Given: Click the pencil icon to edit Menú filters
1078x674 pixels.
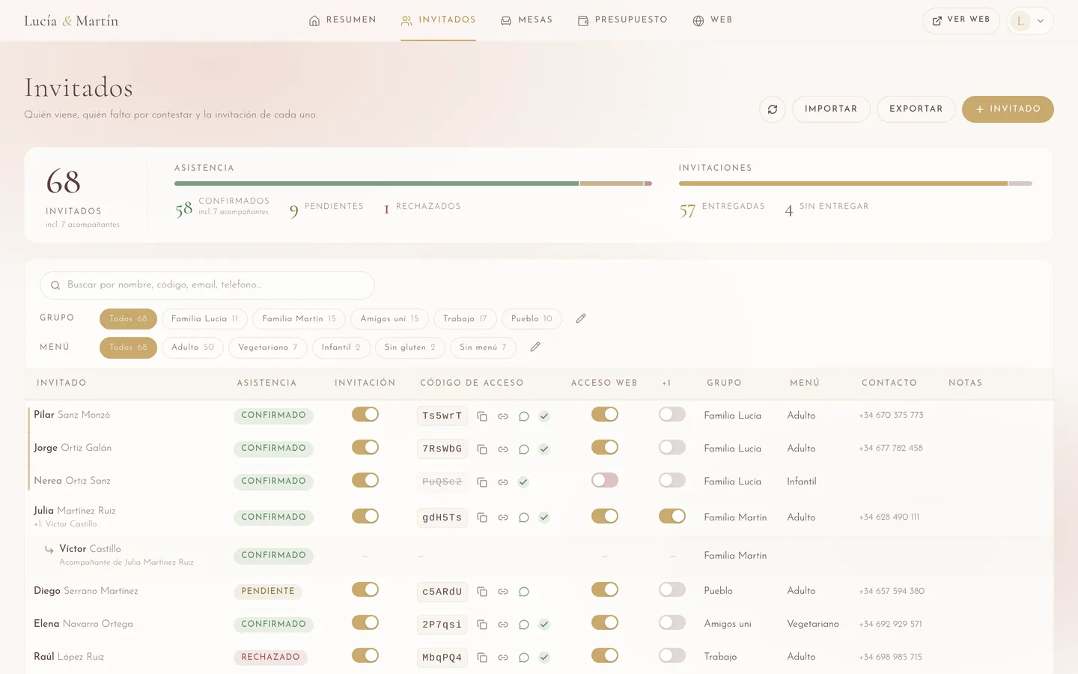Looking at the screenshot, I should click(535, 347).
